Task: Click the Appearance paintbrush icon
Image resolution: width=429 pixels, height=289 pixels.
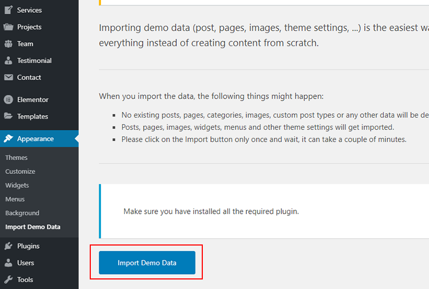Action: pos(8,139)
